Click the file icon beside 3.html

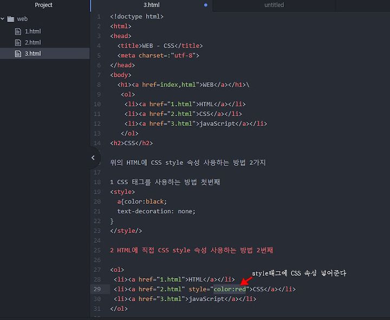(x=18, y=54)
